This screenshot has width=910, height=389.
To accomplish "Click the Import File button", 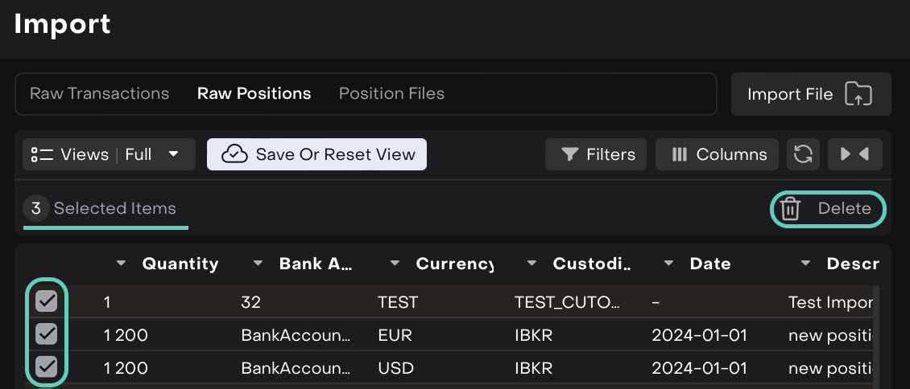I will [810, 94].
